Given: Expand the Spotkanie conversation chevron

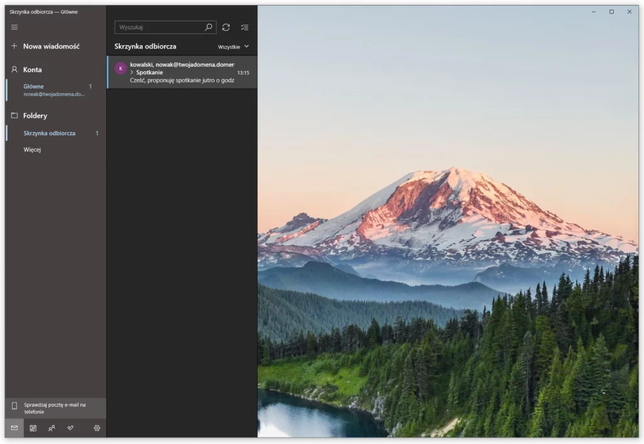Looking at the screenshot, I should click(131, 72).
